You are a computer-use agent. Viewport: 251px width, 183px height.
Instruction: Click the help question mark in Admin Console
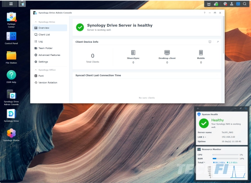click(x=204, y=13)
